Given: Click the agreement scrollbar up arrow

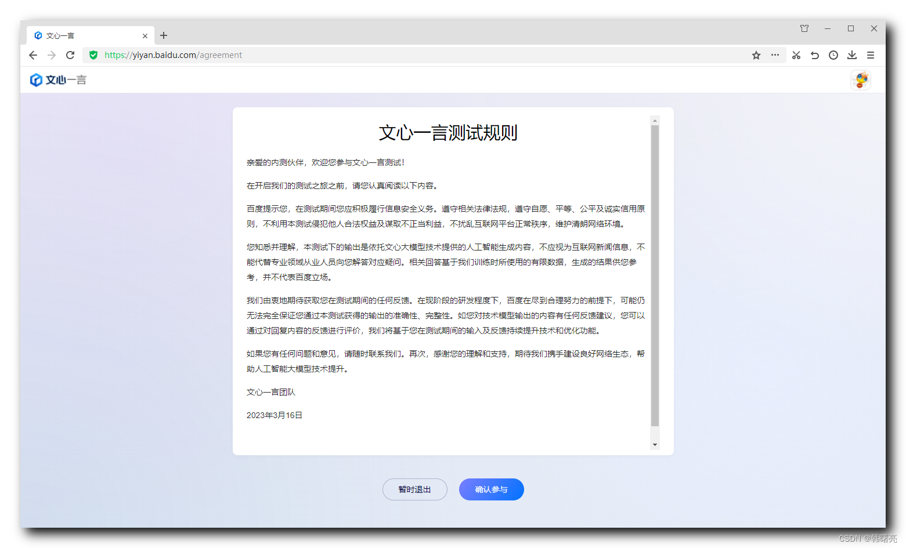Looking at the screenshot, I should click(x=655, y=121).
